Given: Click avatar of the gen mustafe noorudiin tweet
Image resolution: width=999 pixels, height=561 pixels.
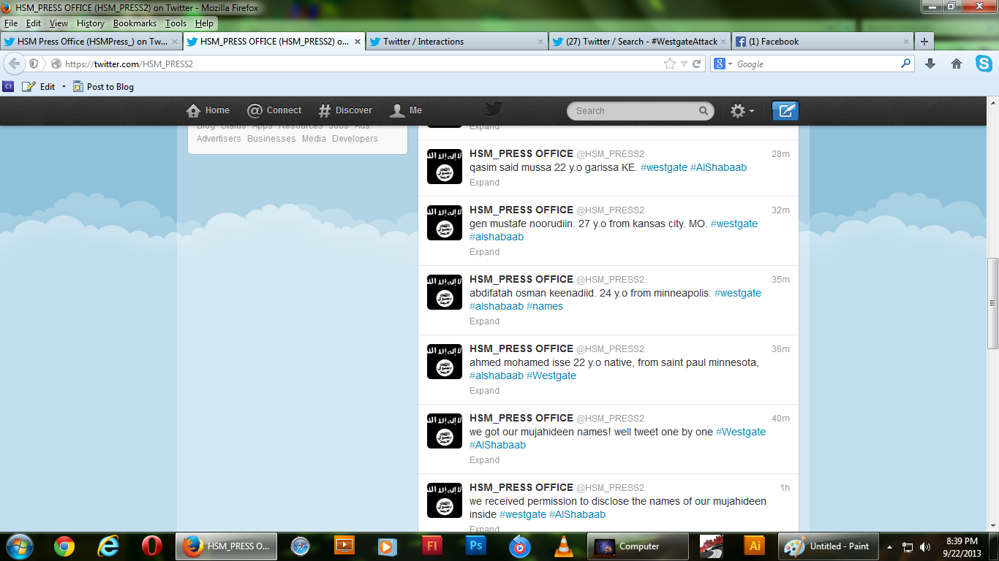Looking at the screenshot, I should pos(445,223).
